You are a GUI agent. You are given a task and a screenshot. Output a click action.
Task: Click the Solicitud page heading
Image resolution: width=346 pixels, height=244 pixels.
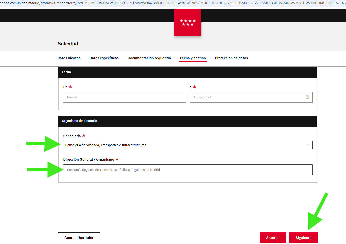click(x=68, y=44)
